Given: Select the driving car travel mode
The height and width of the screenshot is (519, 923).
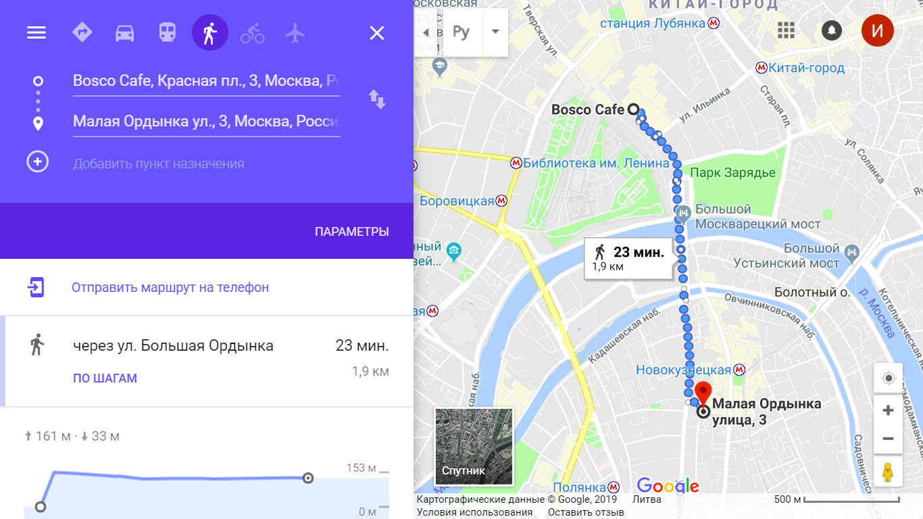Looking at the screenshot, I should pyautogui.click(x=124, y=32).
